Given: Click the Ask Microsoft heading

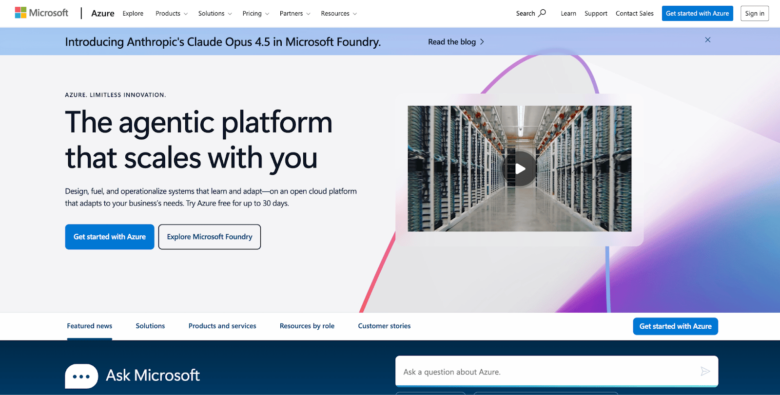Looking at the screenshot, I should coord(153,376).
